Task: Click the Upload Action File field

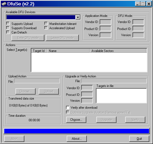Action: 37,81
